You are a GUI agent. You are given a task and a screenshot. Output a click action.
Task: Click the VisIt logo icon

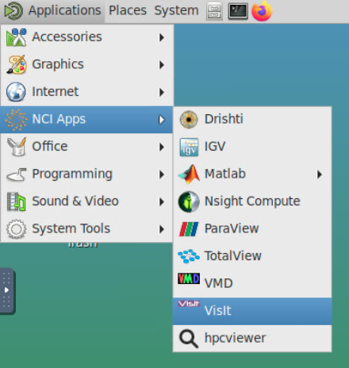[189, 304]
